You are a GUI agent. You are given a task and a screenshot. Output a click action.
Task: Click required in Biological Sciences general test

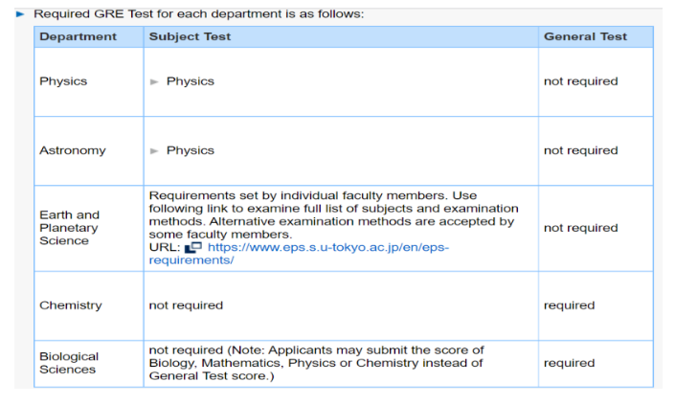(569, 363)
